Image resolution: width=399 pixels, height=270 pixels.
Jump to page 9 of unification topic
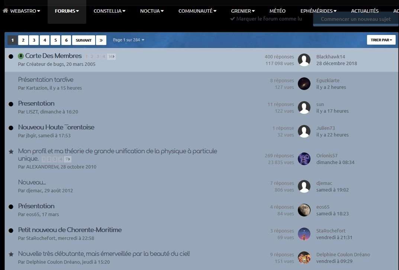click(x=67, y=159)
